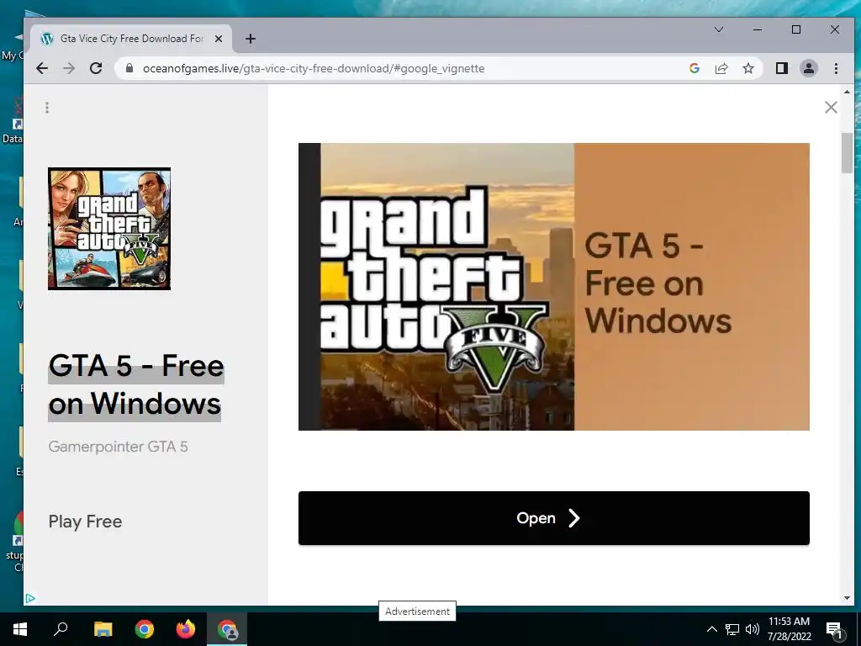This screenshot has width=861, height=646.
Task: Click Gamerpointer GTA 5 advertiser text
Action: click(118, 447)
